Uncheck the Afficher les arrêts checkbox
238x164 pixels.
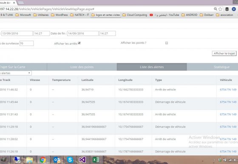tap(79, 43)
